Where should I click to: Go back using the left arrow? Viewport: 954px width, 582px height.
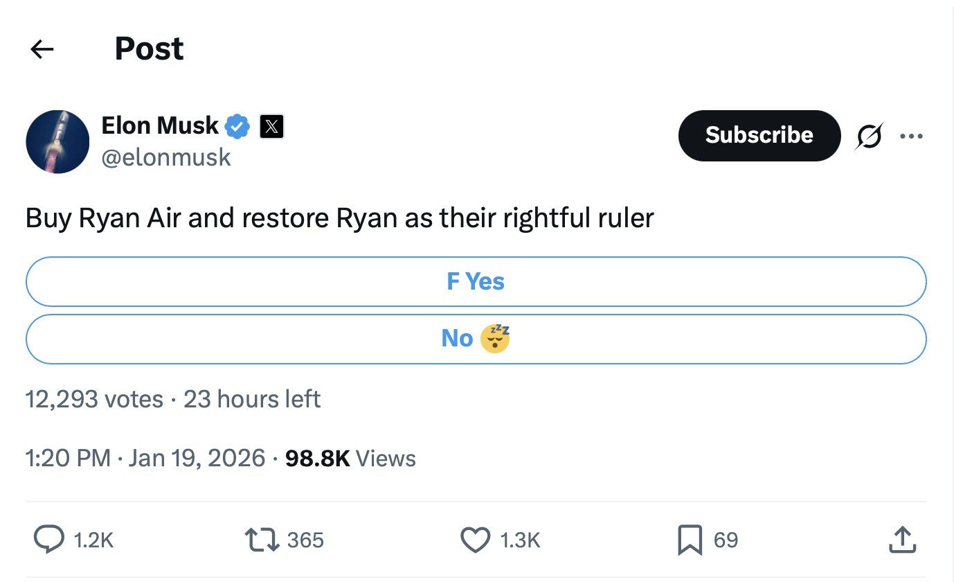(42, 48)
